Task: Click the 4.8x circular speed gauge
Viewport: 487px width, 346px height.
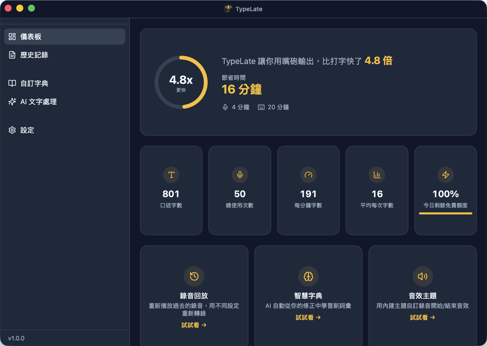Action: (x=181, y=82)
